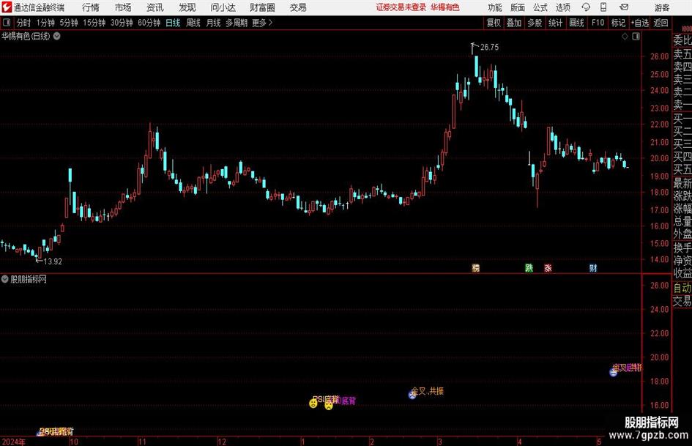The width and height of the screenshot is (692, 446).
Task: Click the 榜 event marker on chart
Action: (x=476, y=268)
